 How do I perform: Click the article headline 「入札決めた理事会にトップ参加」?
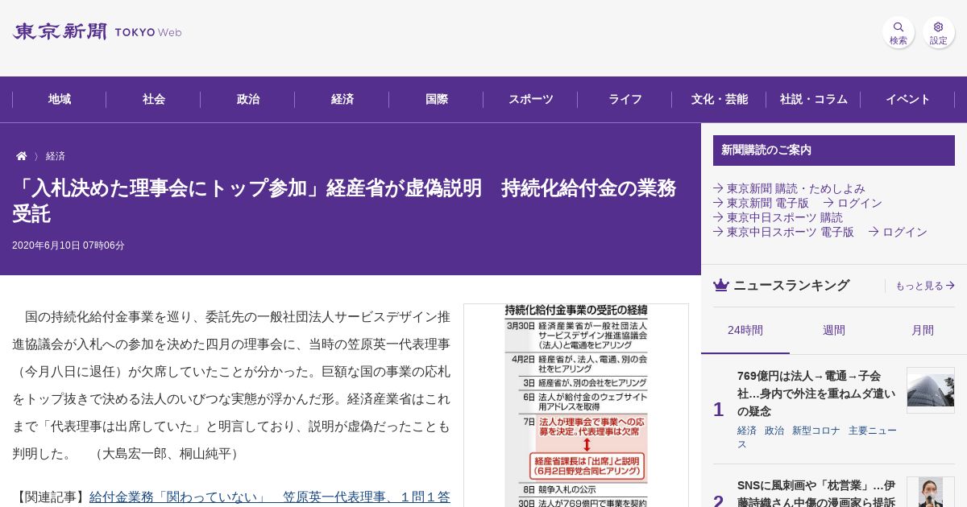pyautogui.click(x=344, y=201)
